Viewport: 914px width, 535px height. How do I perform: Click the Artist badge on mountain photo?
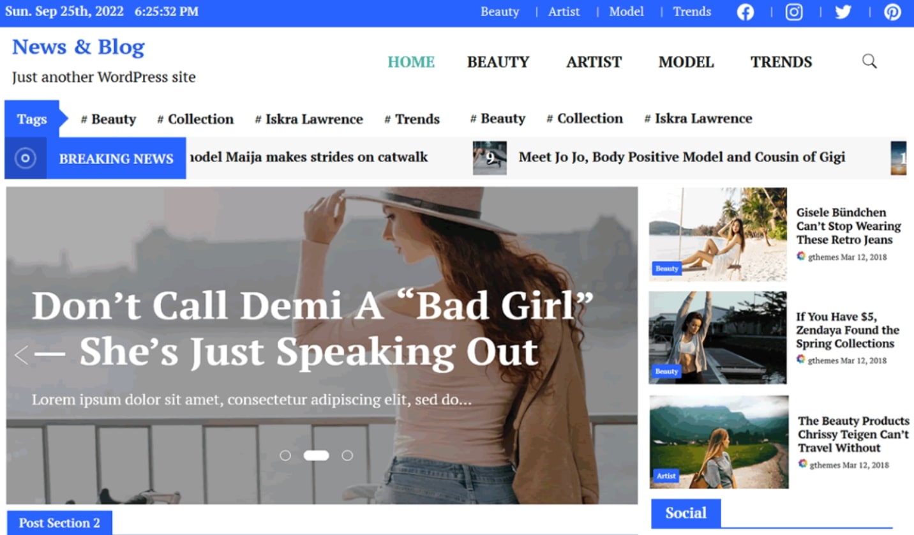click(666, 476)
